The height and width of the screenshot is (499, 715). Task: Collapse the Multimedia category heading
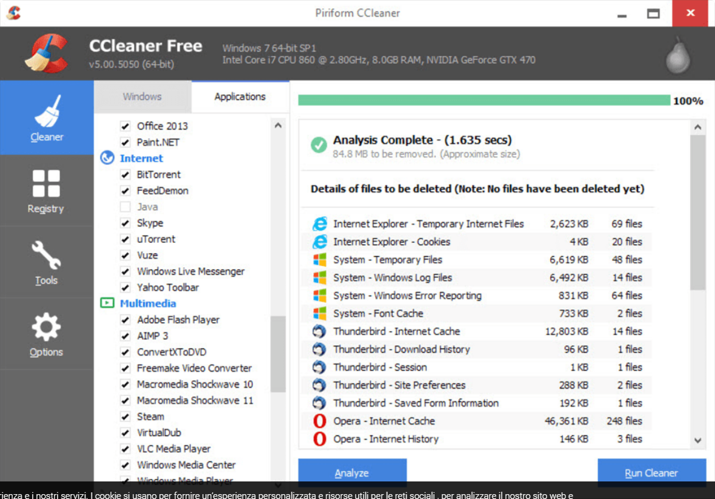click(148, 303)
